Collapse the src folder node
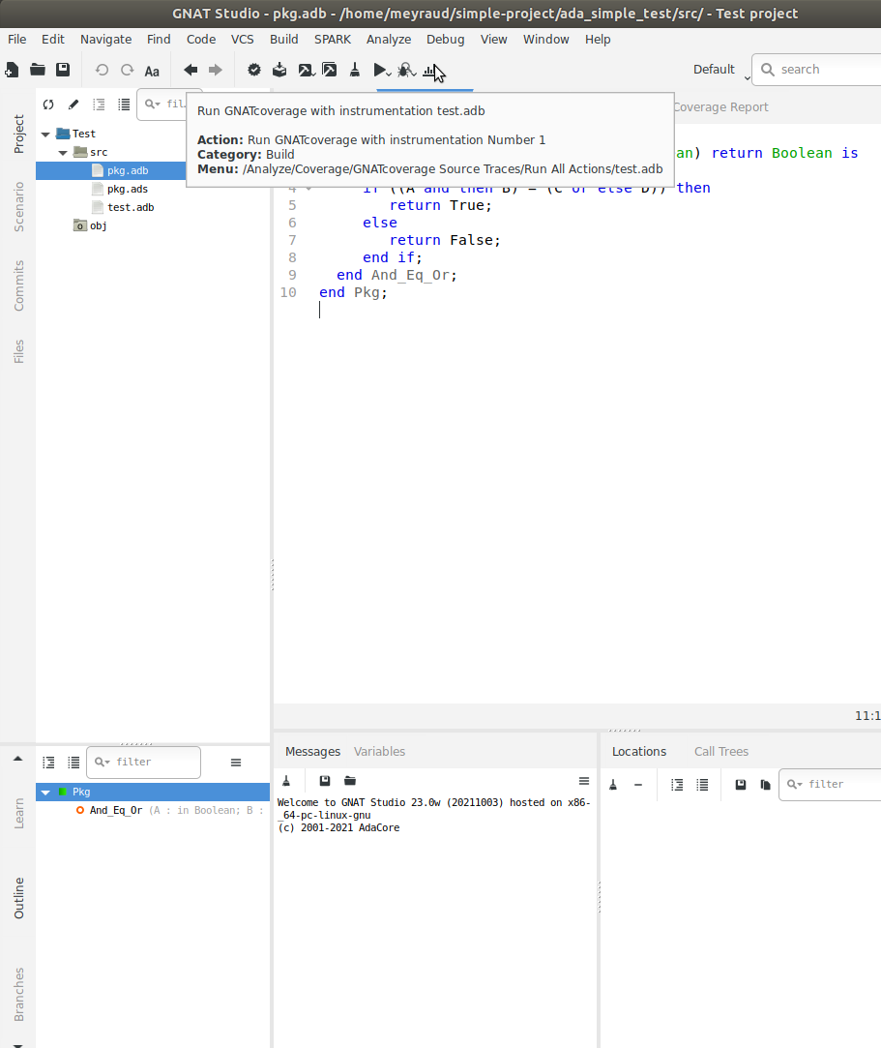The image size is (881, 1048). coord(63,153)
